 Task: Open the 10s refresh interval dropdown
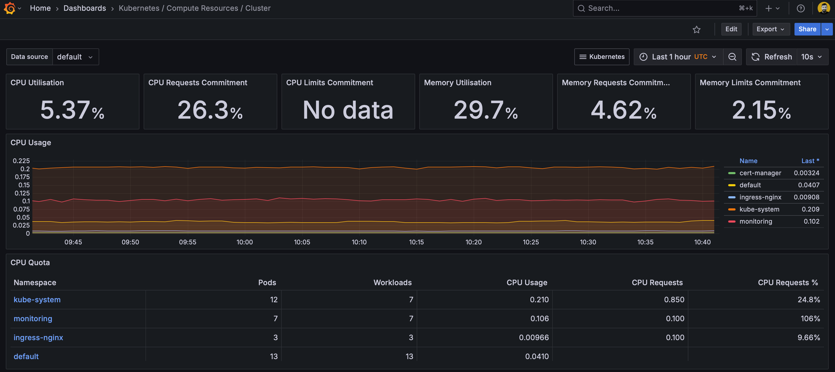pos(812,57)
